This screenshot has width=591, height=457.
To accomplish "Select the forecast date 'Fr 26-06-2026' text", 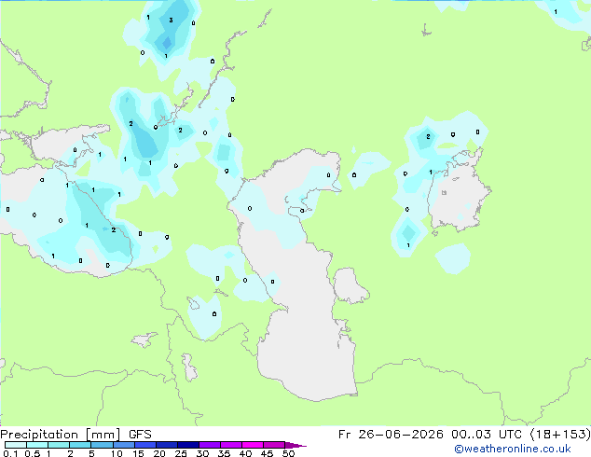I will pyautogui.click(x=391, y=435).
